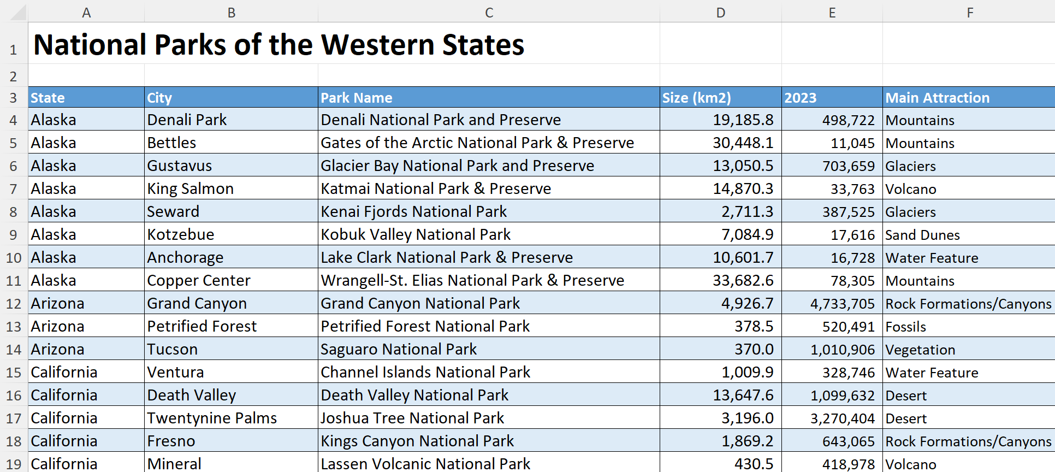Select the Denali Park city cell
The height and width of the screenshot is (472, 1055).
point(231,119)
